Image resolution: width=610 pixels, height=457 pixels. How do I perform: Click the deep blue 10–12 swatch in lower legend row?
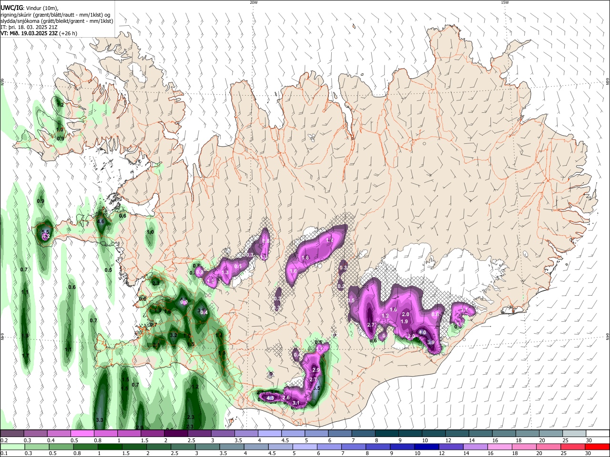(x=426, y=447)
